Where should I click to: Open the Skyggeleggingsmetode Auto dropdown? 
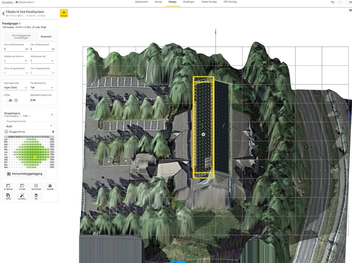coord(29,126)
